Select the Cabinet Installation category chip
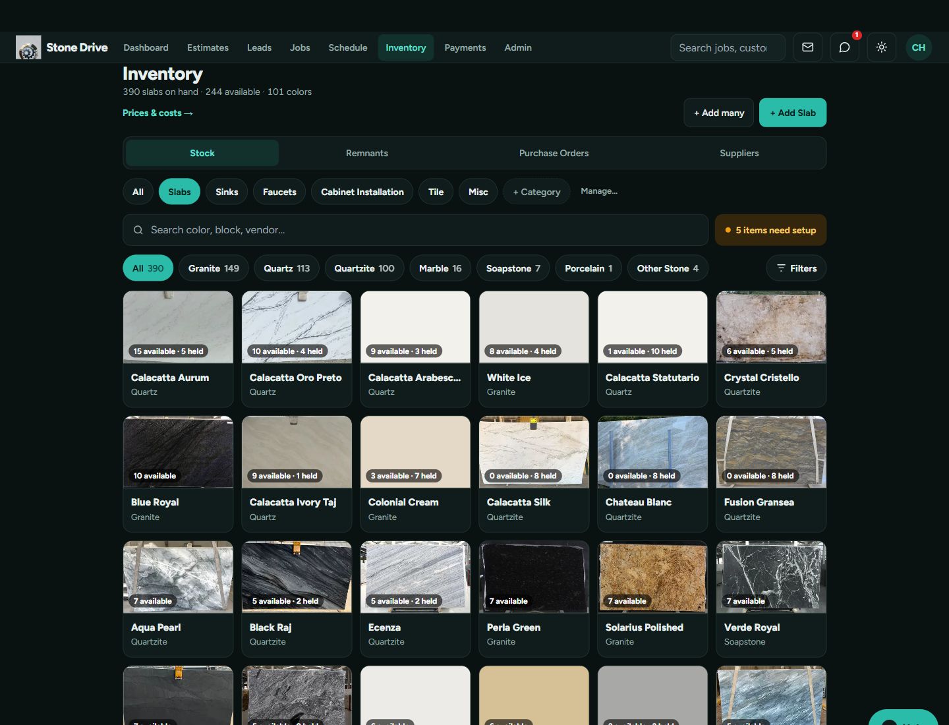The height and width of the screenshot is (725, 949). point(362,192)
